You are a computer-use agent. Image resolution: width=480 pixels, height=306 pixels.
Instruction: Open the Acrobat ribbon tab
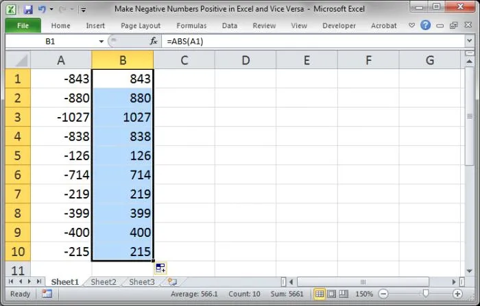(x=383, y=26)
